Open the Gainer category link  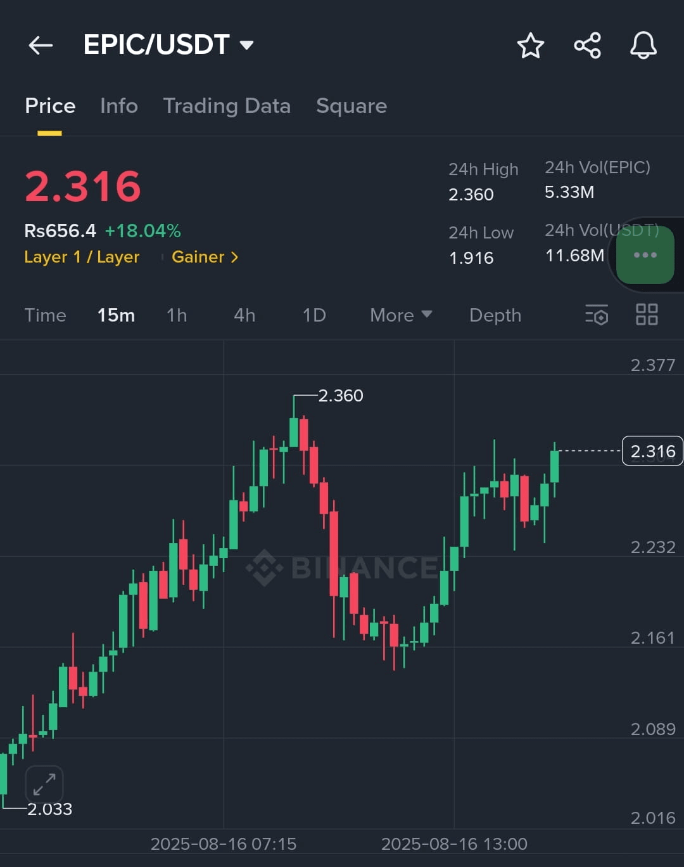(x=205, y=257)
